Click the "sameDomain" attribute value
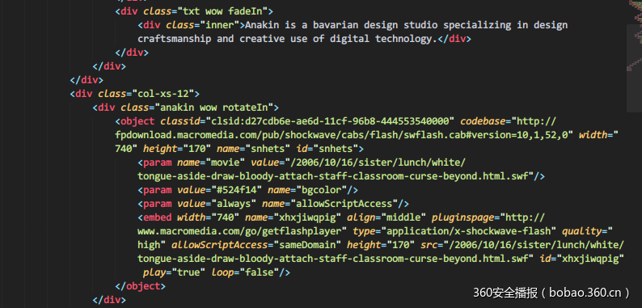 tap(307, 245)
